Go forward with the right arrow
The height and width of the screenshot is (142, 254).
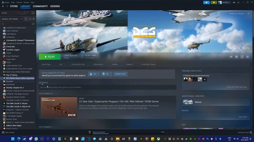pos(7,6)
